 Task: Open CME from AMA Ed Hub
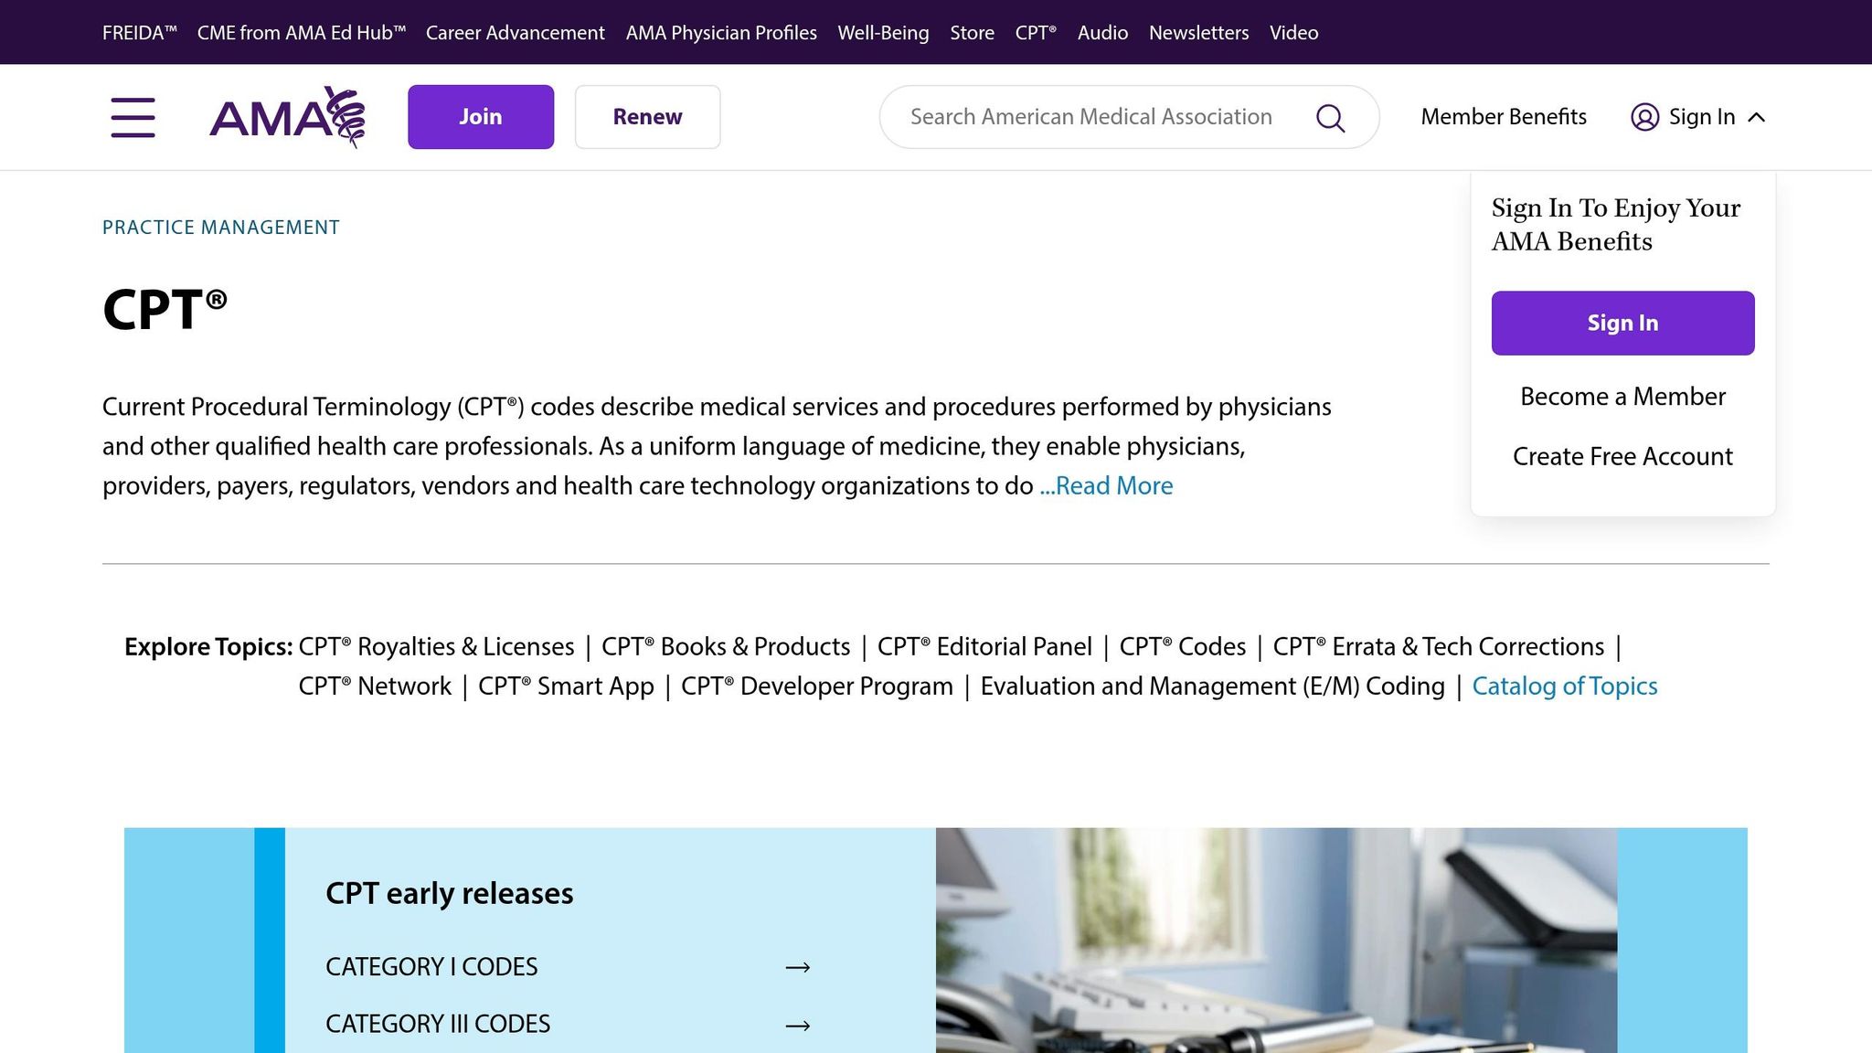(302, 33)
